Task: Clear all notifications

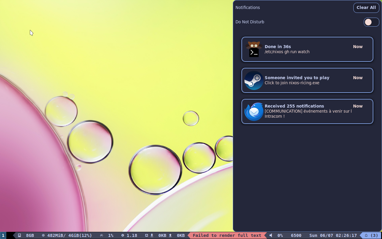Action: click(x=366, y=8)
